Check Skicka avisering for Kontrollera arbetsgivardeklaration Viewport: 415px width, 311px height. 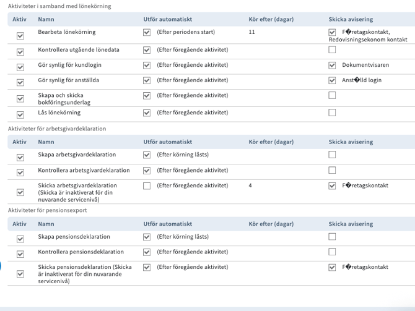[333, 170]
